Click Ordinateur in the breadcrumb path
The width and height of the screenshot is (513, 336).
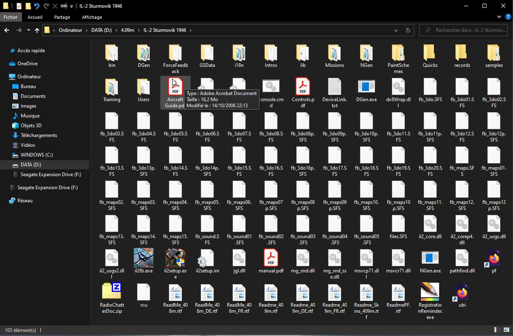pyautogui.click(x=71, y=30)
